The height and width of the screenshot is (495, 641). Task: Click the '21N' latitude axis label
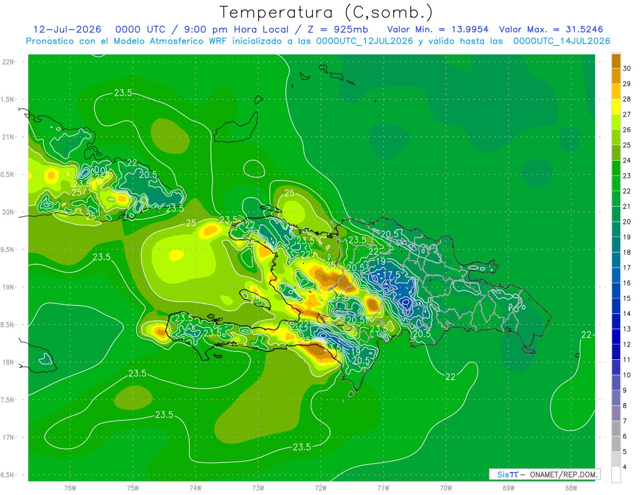8,137
